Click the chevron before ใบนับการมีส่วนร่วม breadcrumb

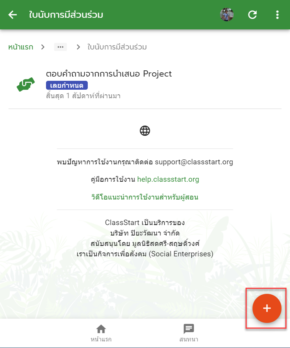pos(78,47)
